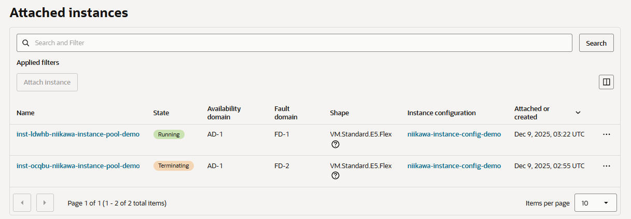Click the Name column header

[x=25, y=113]
